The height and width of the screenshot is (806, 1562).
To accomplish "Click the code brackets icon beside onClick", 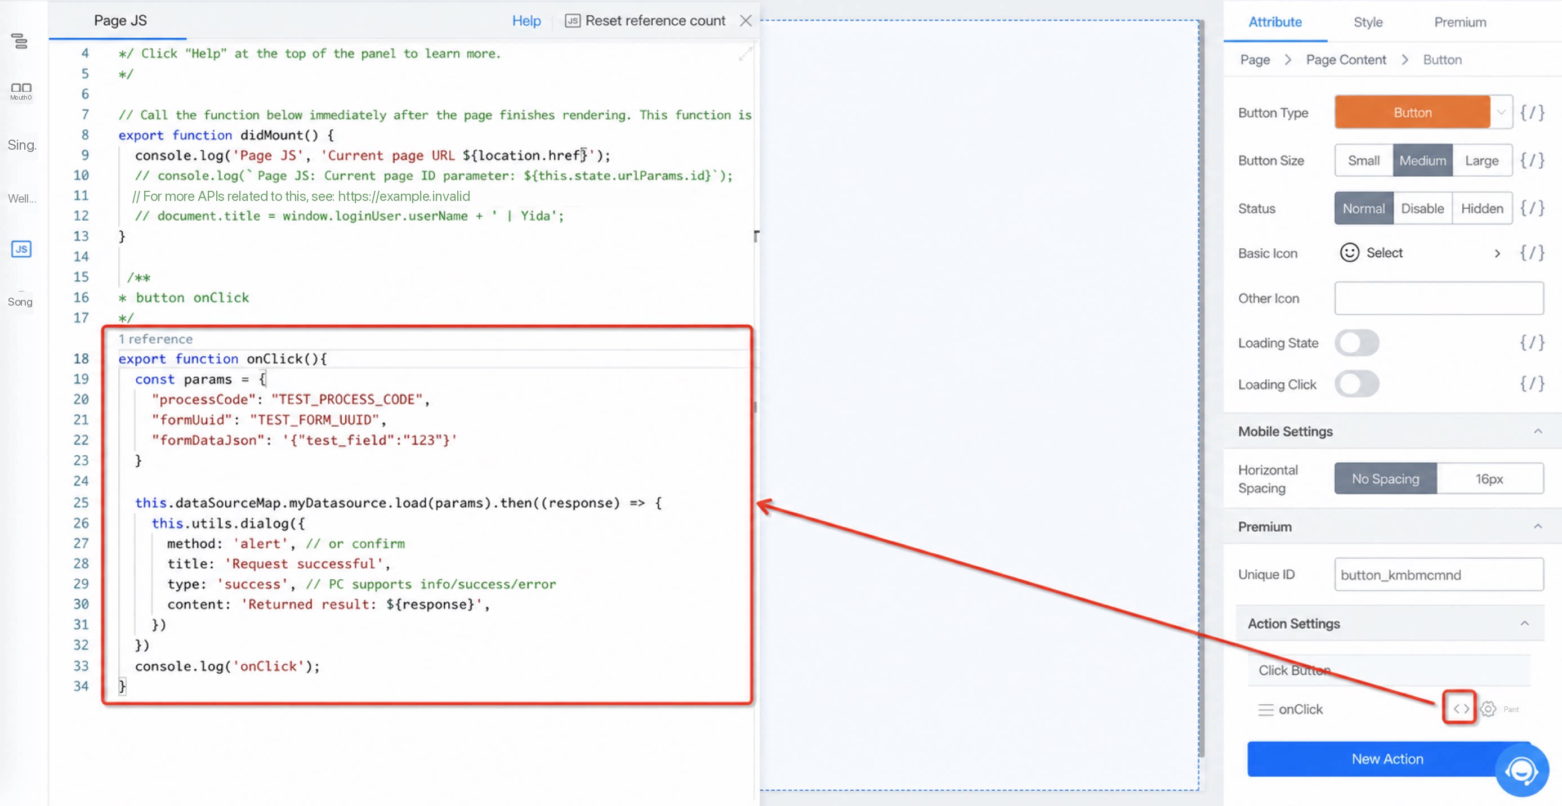I will point(1460,708).
